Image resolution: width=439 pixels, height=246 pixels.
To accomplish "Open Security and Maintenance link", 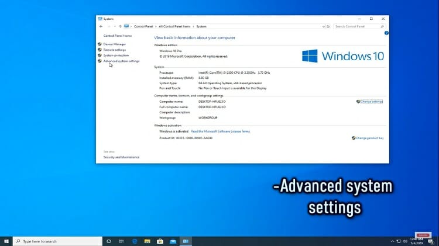I will (x=121, y=157).
